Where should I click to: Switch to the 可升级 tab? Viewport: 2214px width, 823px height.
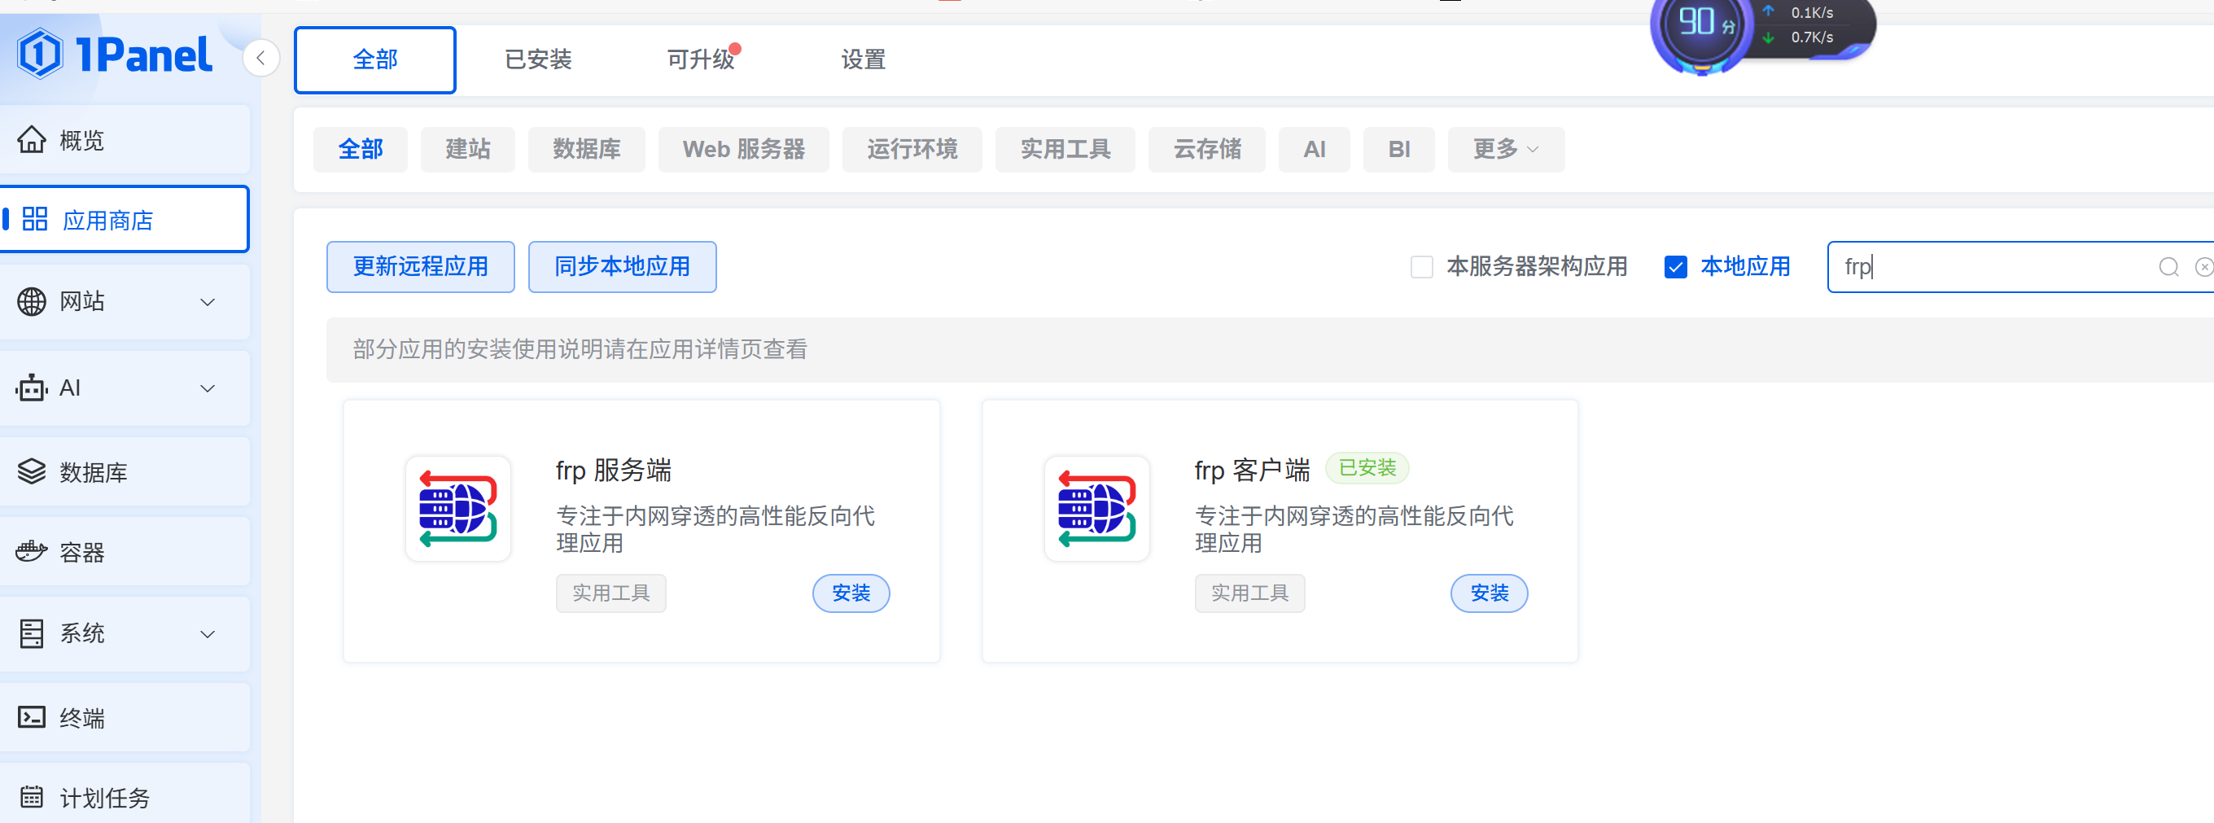(x=701, y=59)
